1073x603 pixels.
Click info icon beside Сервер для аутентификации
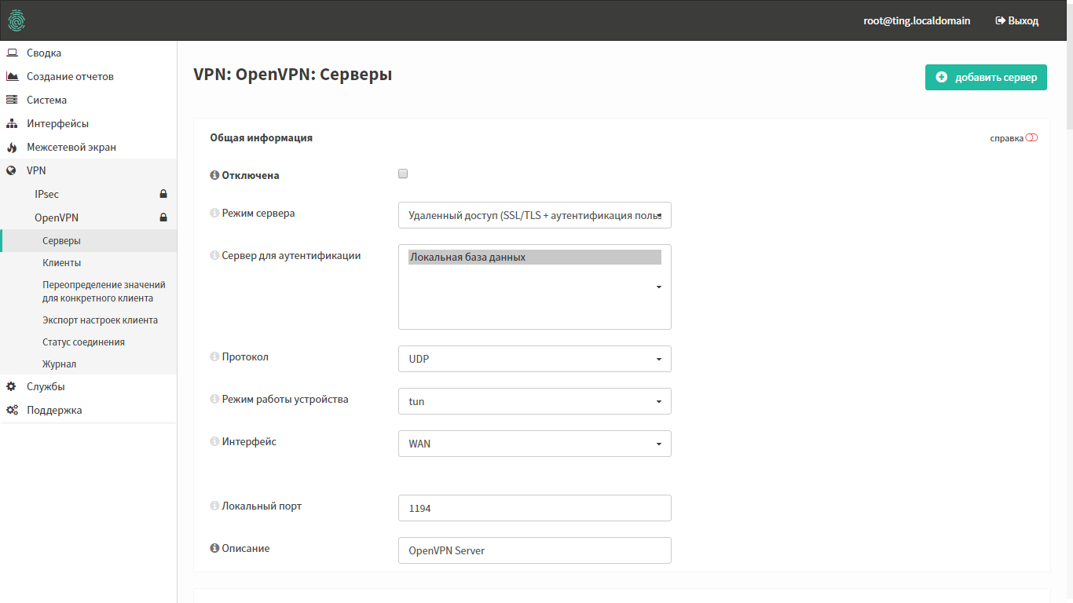(x=214, y=256)
